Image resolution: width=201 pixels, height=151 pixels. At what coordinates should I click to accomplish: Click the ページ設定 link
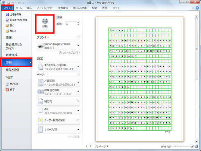[74, 137]
